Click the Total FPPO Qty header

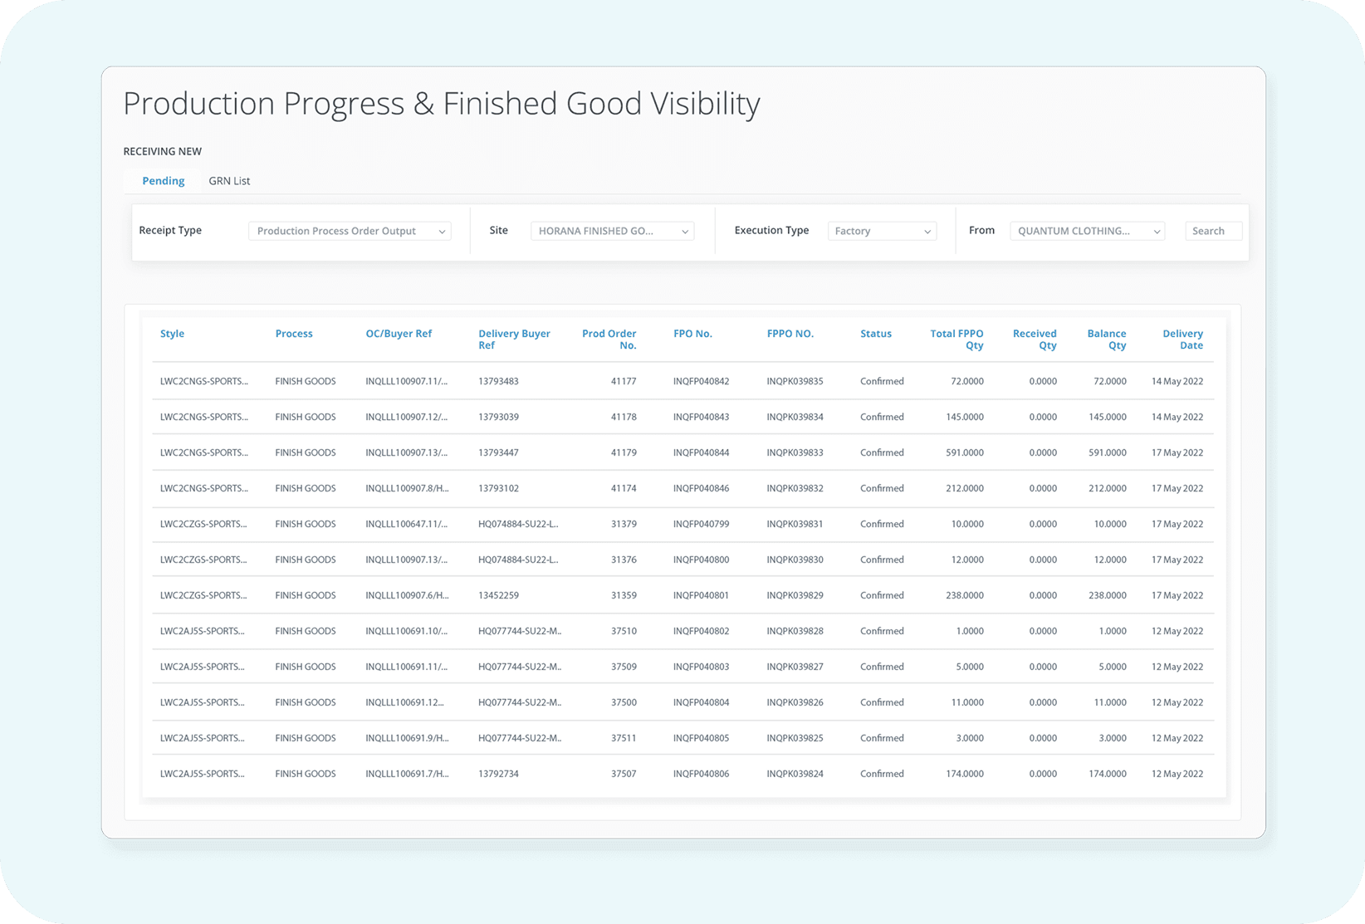tap(956, 339)
